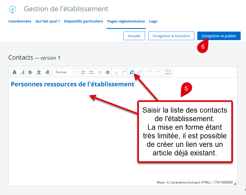Redo the last edit
The width and height of the screenshot is (246, 195).
tap(158, 72)
